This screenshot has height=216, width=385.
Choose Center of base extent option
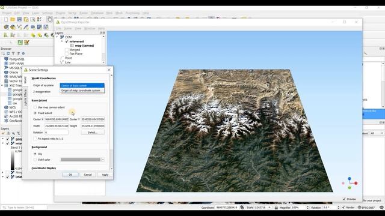pyautogui.click(x=82, y=86)
